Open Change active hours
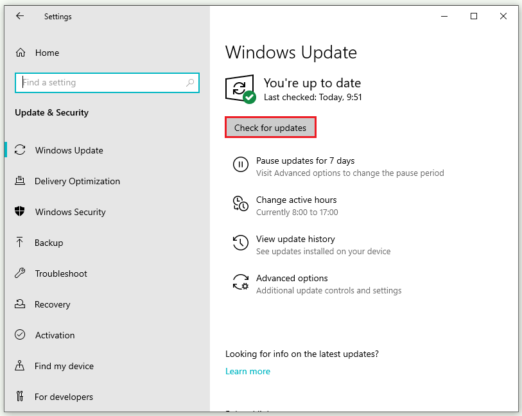This screenshot has width=522, height=416. point(296,200)
